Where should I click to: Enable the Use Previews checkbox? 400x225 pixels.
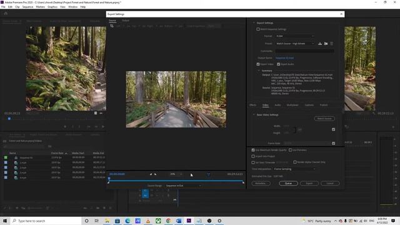click(x=290, y=150)
